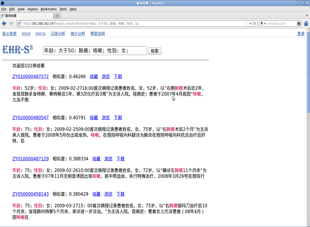
Task: Click the home icon in toolbar
Action: (306, 23)
